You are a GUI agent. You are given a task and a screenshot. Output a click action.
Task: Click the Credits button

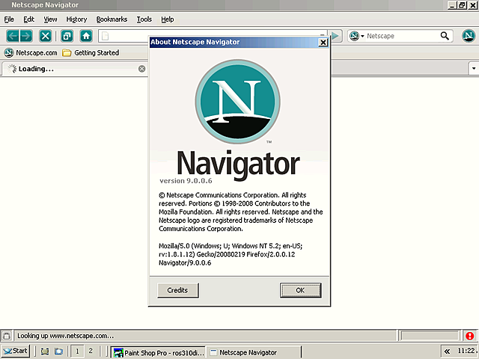pyautogui.click(x=178, y=290)
